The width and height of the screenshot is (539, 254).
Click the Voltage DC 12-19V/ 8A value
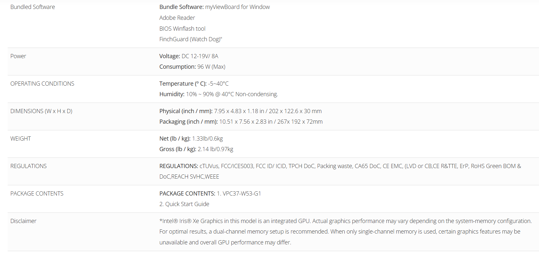tap(200, 56)
